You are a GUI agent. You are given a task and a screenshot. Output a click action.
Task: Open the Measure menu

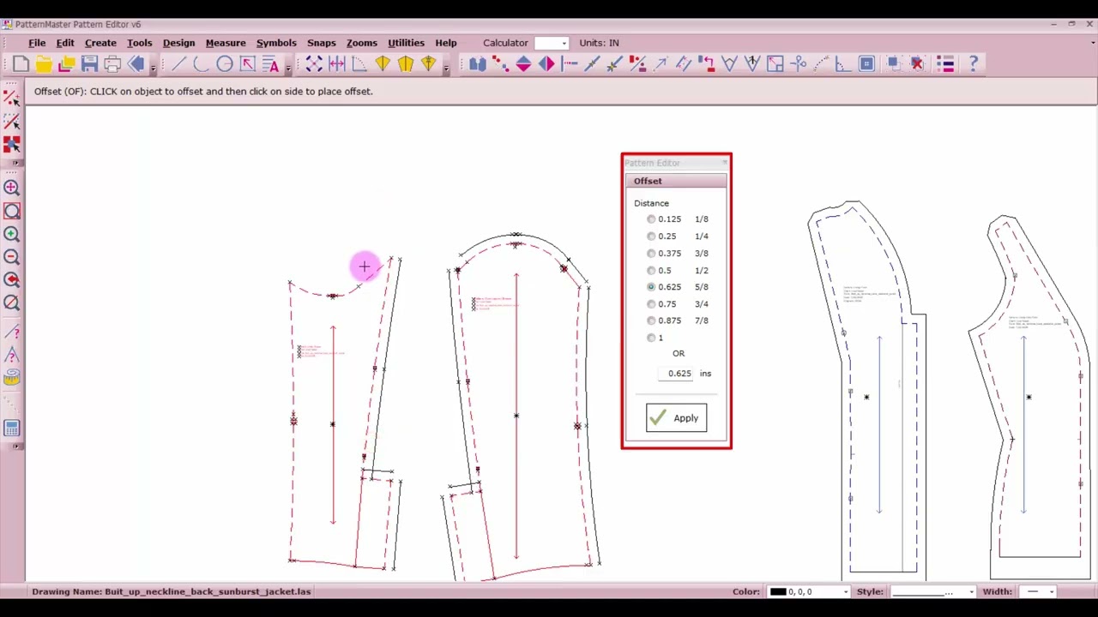pos(226,43)
